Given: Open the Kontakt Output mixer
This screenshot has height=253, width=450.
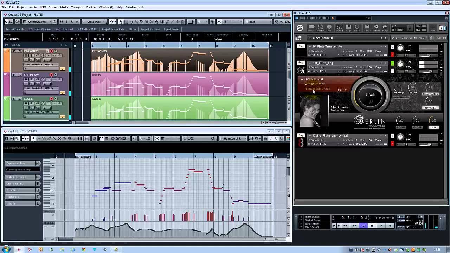Looking at the screenshot, I should click(340, 27).
